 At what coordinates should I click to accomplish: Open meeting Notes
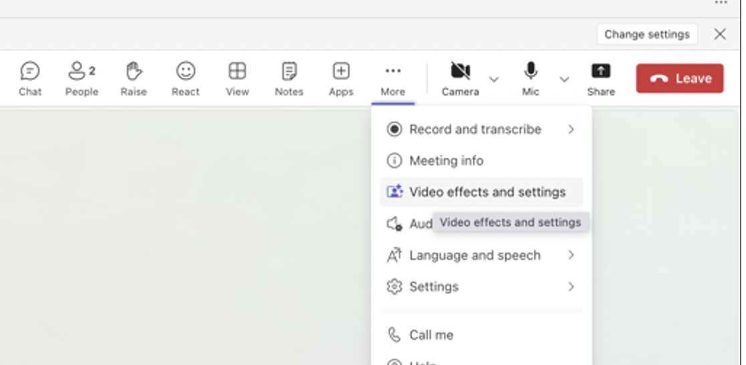click(289, 78)
